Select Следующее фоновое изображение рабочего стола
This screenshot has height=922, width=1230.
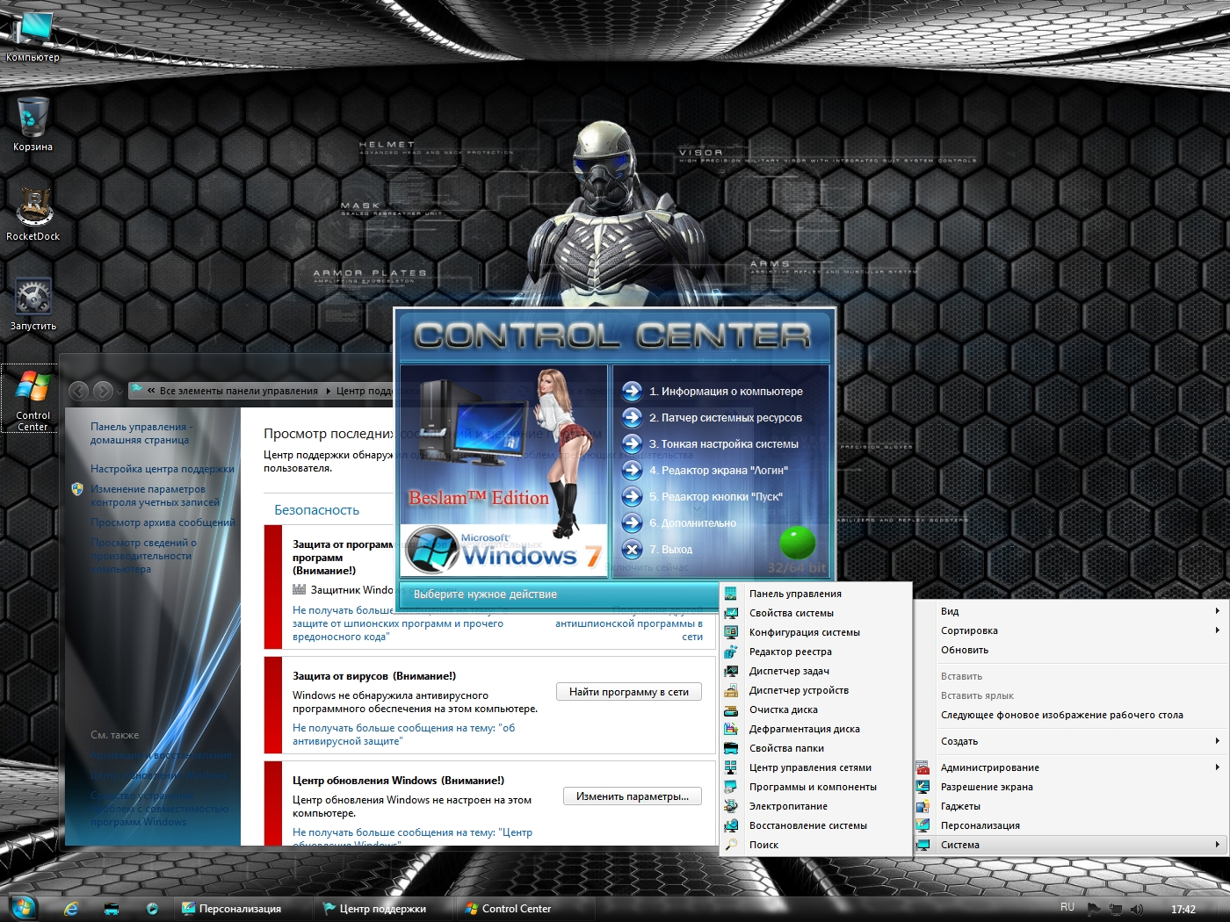[x=1062, y=715]
